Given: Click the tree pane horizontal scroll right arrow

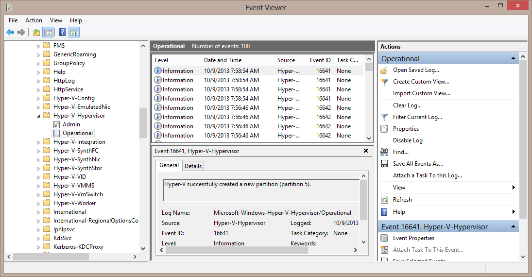Looking at the screenshot, I should 135,257.
